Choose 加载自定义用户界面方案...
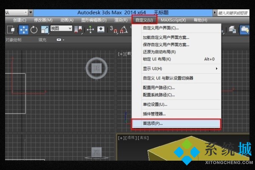Image resolution: width=255 pixels, height=170 pixels. [x=176, y=37]
